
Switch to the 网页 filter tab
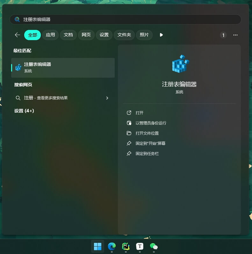(x=86, y=35)
